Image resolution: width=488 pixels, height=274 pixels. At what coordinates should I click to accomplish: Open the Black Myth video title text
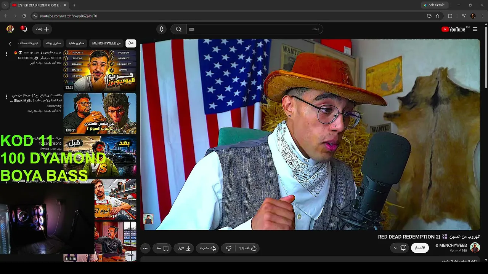click(x=37, y=98)
